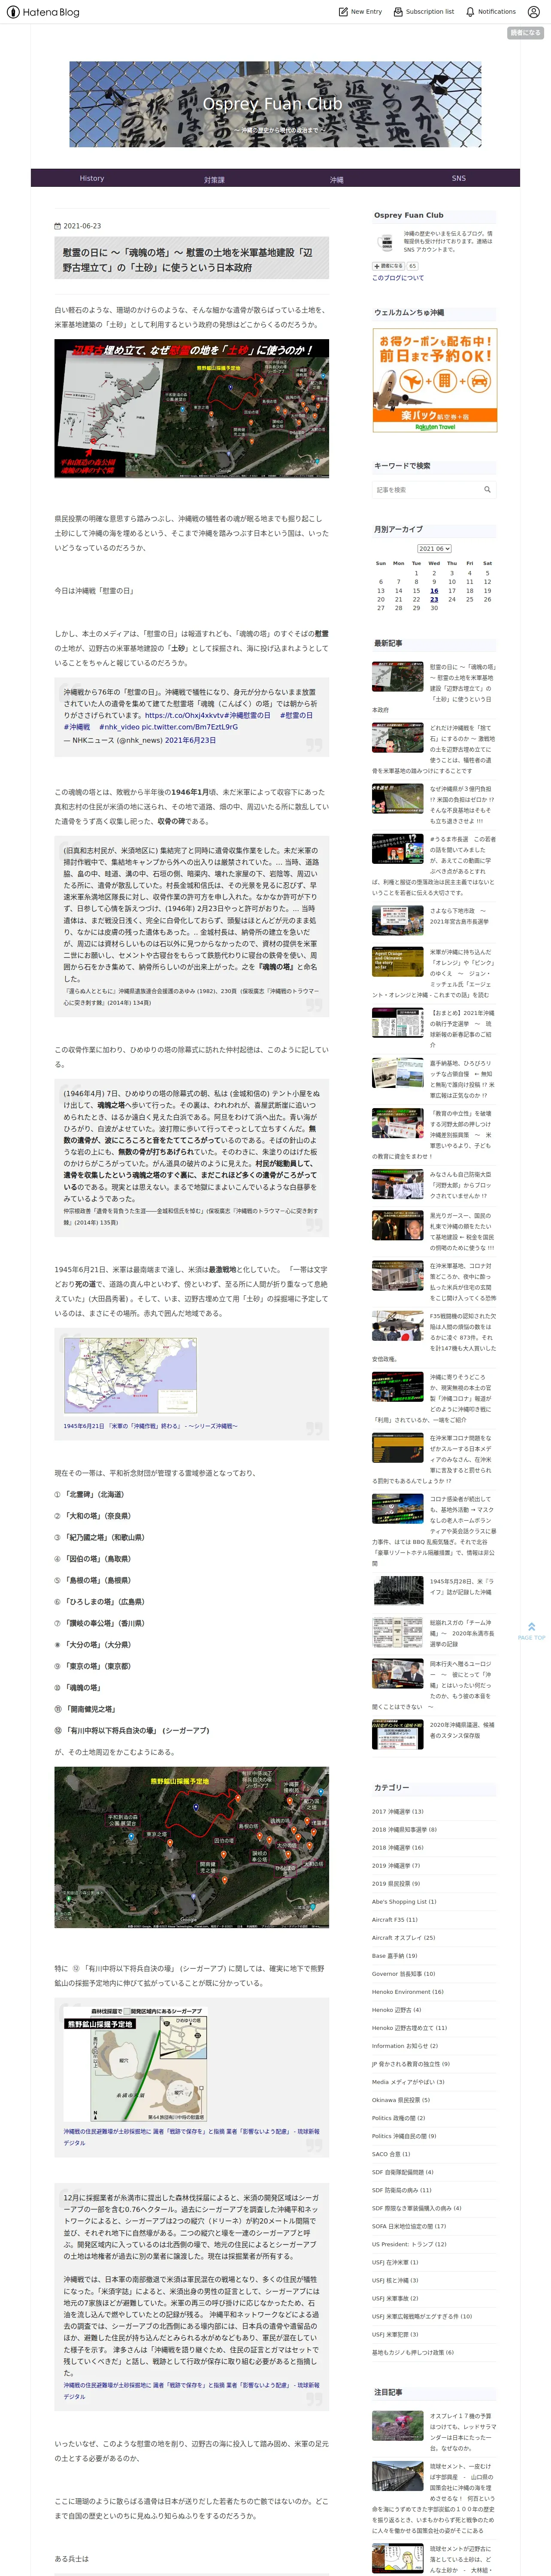Open the 1945 battle map thumbnail

pos(130,1376)
